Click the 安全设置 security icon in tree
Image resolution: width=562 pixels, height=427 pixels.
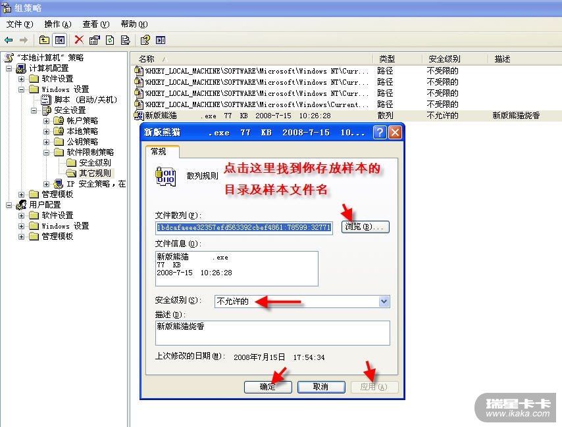47,110
